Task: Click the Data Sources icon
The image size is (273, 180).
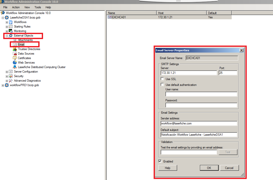Action: [x=15, y=54]
